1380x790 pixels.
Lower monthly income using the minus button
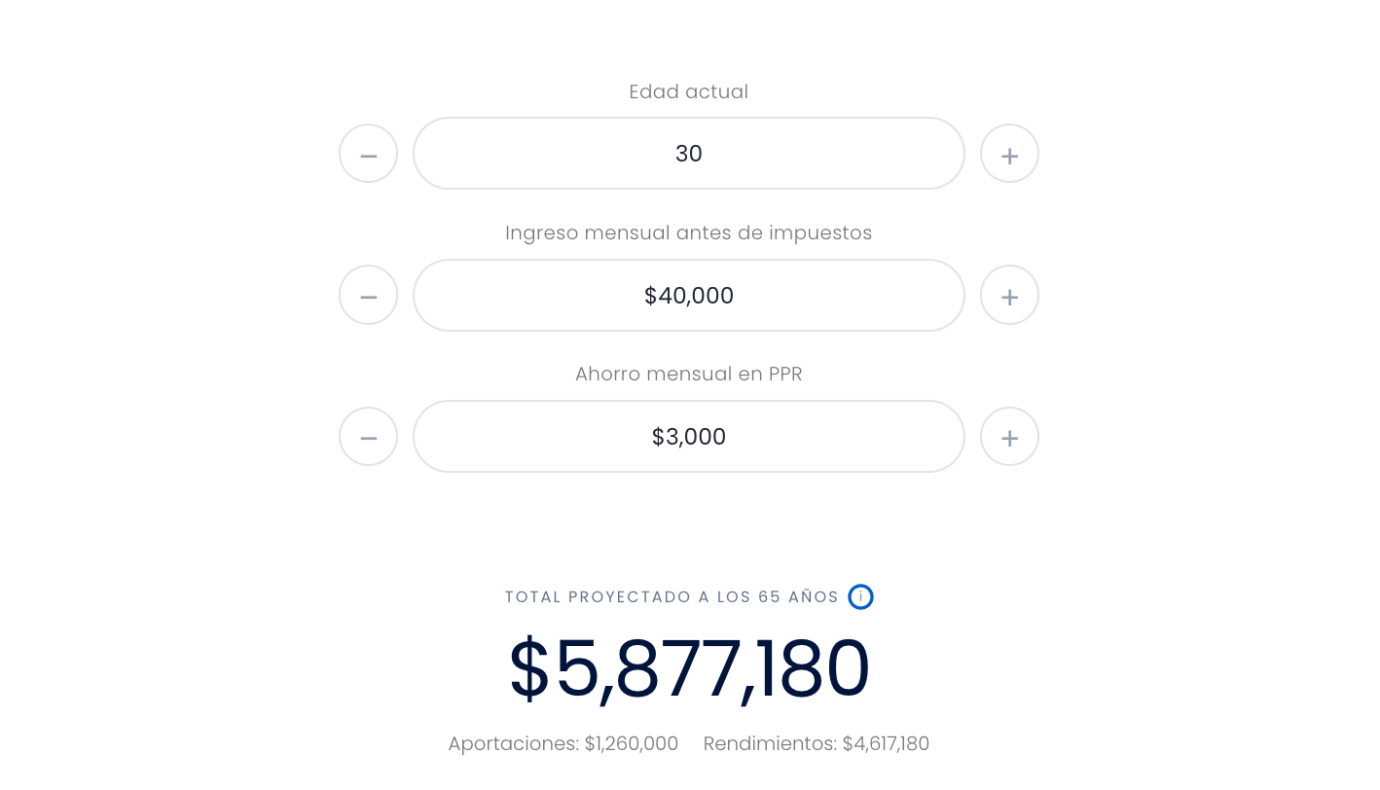368,295
